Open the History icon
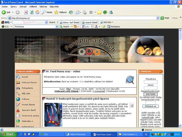182x137 pixels. pyautogui.click(x=71, y=12)
